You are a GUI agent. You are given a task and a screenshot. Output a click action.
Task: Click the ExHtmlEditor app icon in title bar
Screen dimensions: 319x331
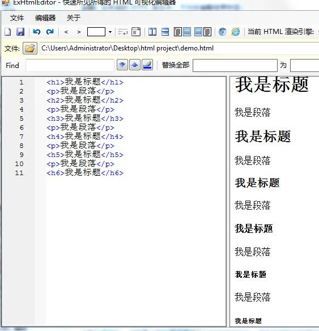(x=6, y=2)
